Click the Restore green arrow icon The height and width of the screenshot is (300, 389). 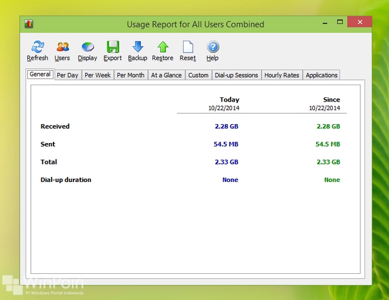point(162,47)
